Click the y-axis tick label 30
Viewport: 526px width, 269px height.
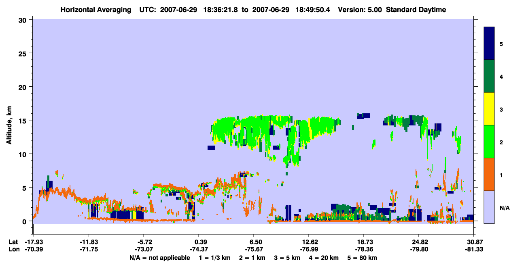[23, 20]
